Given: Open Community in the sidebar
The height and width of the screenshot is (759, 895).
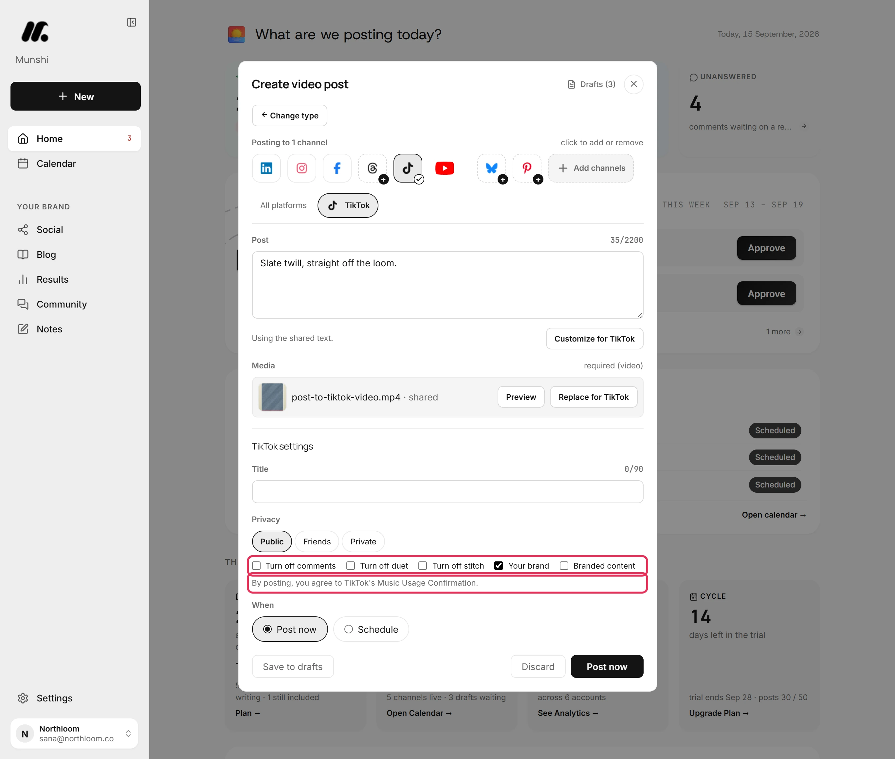Looking at the screenshot, I should [x=75, y=304].
